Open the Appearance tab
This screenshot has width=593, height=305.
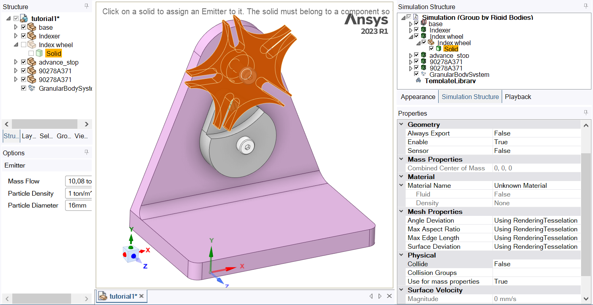click(x=418, y=97)
